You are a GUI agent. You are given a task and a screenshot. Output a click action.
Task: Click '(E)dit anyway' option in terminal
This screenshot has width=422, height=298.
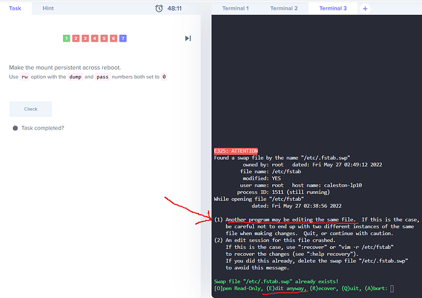[286, 289]
